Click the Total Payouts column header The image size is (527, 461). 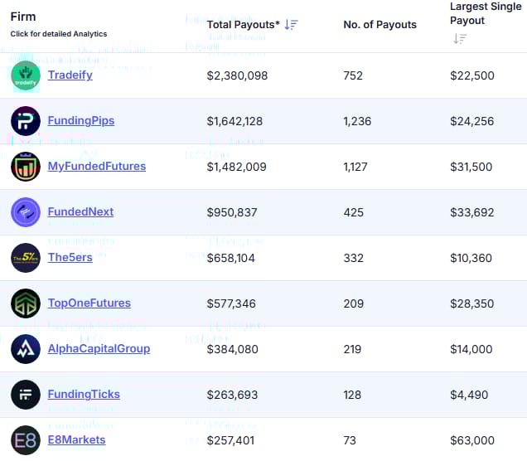click(244, 25)
